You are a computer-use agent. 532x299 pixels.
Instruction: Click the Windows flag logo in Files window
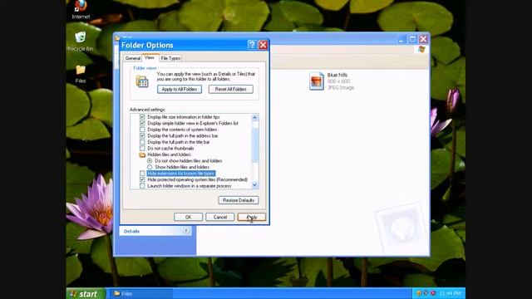(421, 50)
